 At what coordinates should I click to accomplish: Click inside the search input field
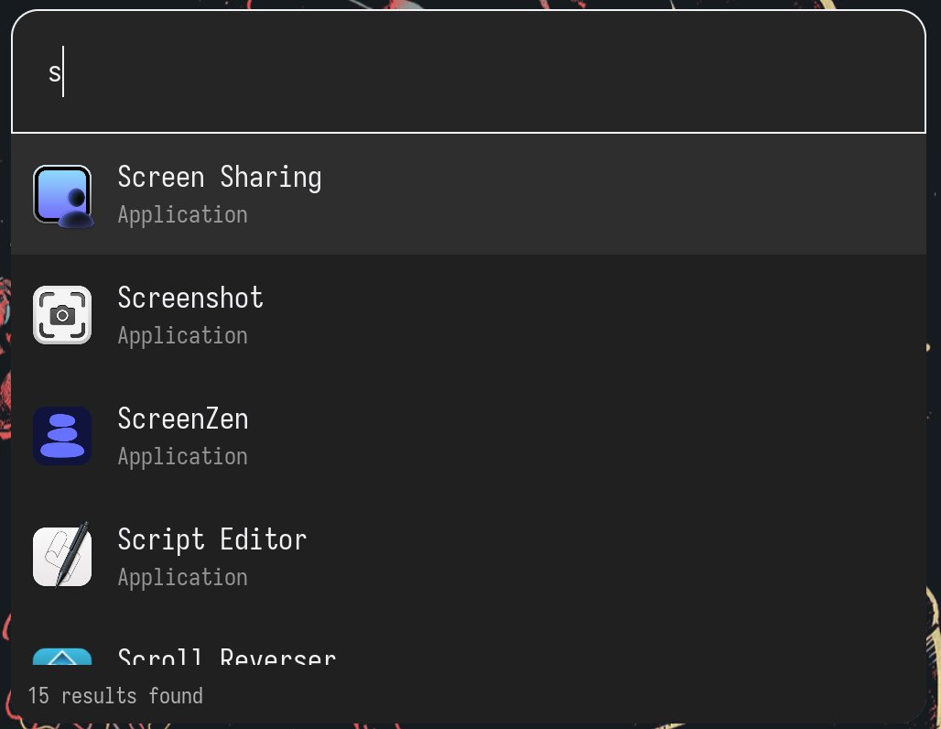366,71
